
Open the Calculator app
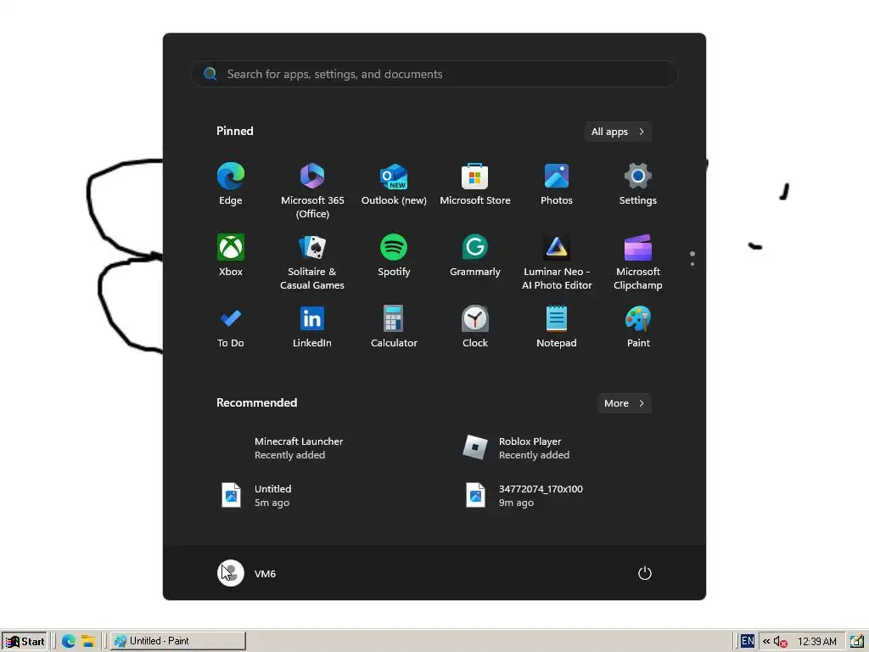[x=394, y=327]
